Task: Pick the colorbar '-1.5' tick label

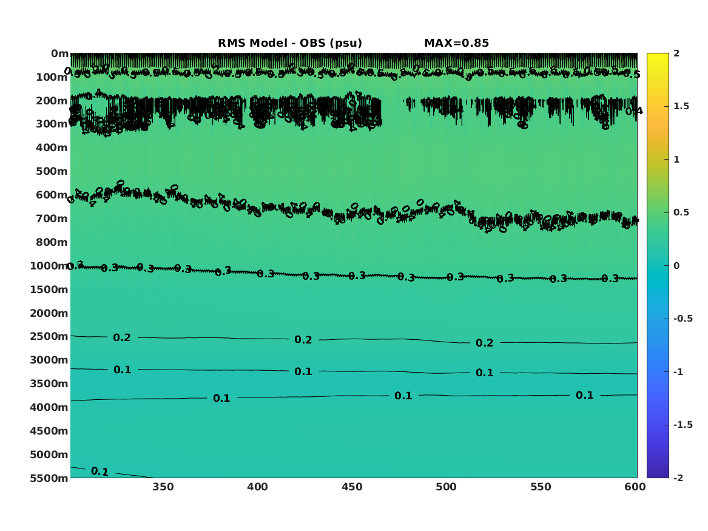Action: click(x=683, y=425)
